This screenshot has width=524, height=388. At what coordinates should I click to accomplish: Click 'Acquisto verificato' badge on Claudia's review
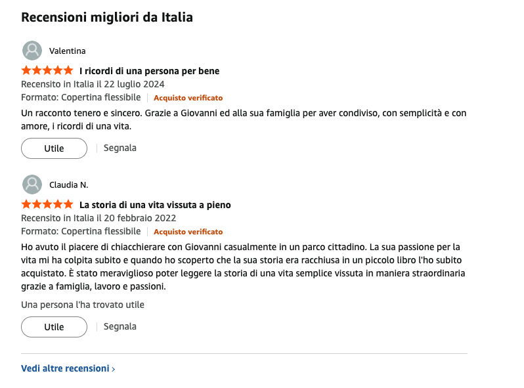[x=188, y=232]
